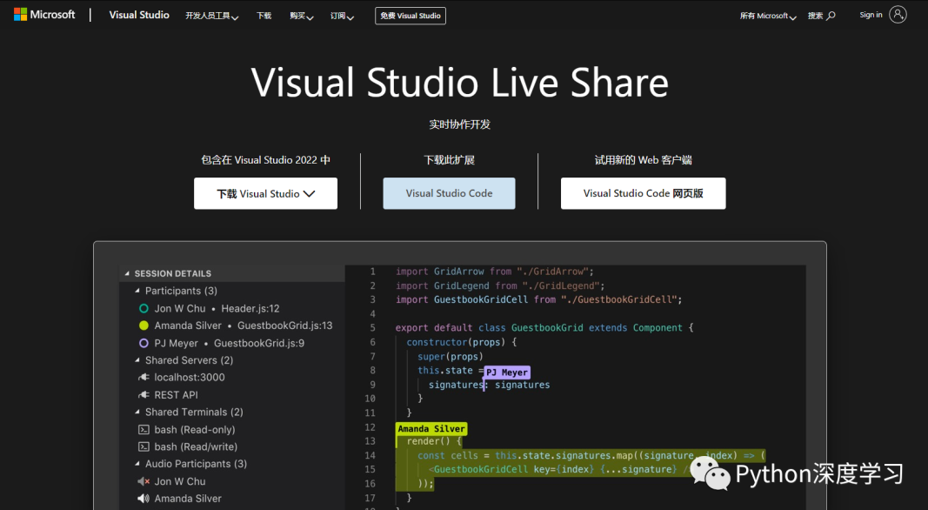Click the 搜索 magnifier icon
Viewport: 928px width, 510px height.
pyautogui.click(x=831, y=16)
